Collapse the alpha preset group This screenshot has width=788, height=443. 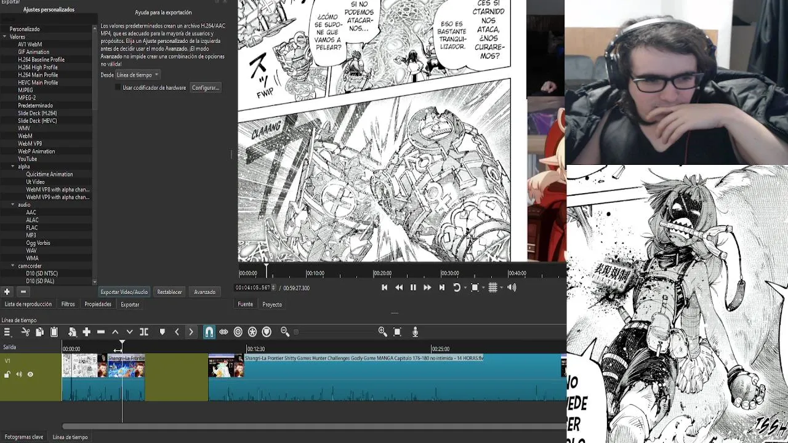pyautogui.click(x=12, y=166)
